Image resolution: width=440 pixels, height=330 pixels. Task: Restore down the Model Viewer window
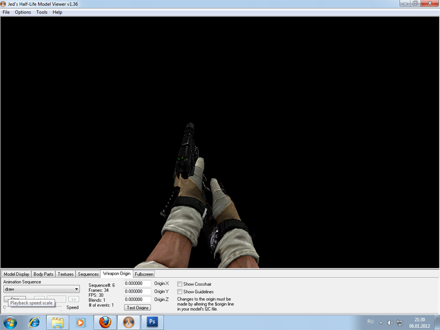tap(415, 4)
